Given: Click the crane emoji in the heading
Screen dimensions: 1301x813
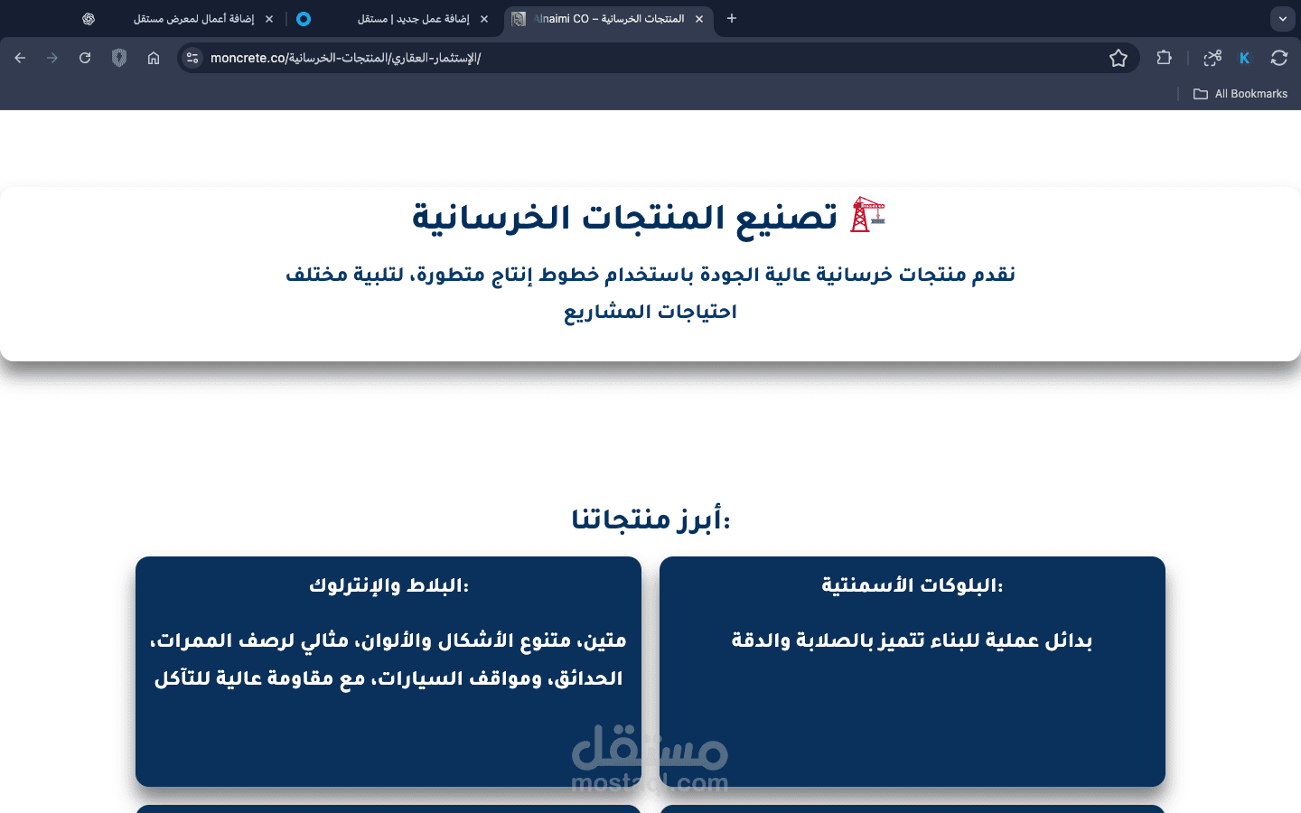Looking at the screenshot, I should (x=867, y=215).
